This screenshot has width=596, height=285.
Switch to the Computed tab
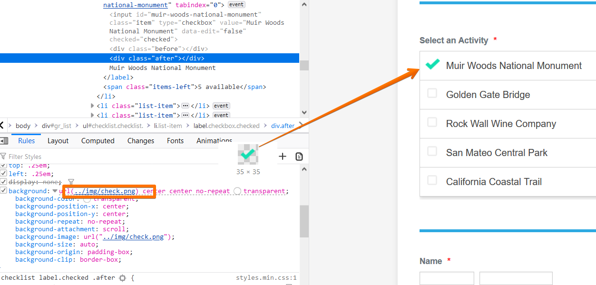[x=98, y=140]
